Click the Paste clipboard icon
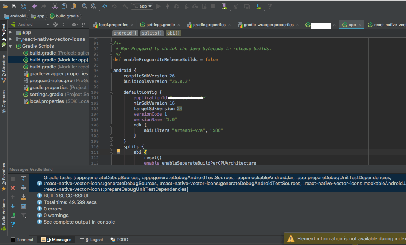The height and width of the screenshot is (245, 406). [73, 6]
